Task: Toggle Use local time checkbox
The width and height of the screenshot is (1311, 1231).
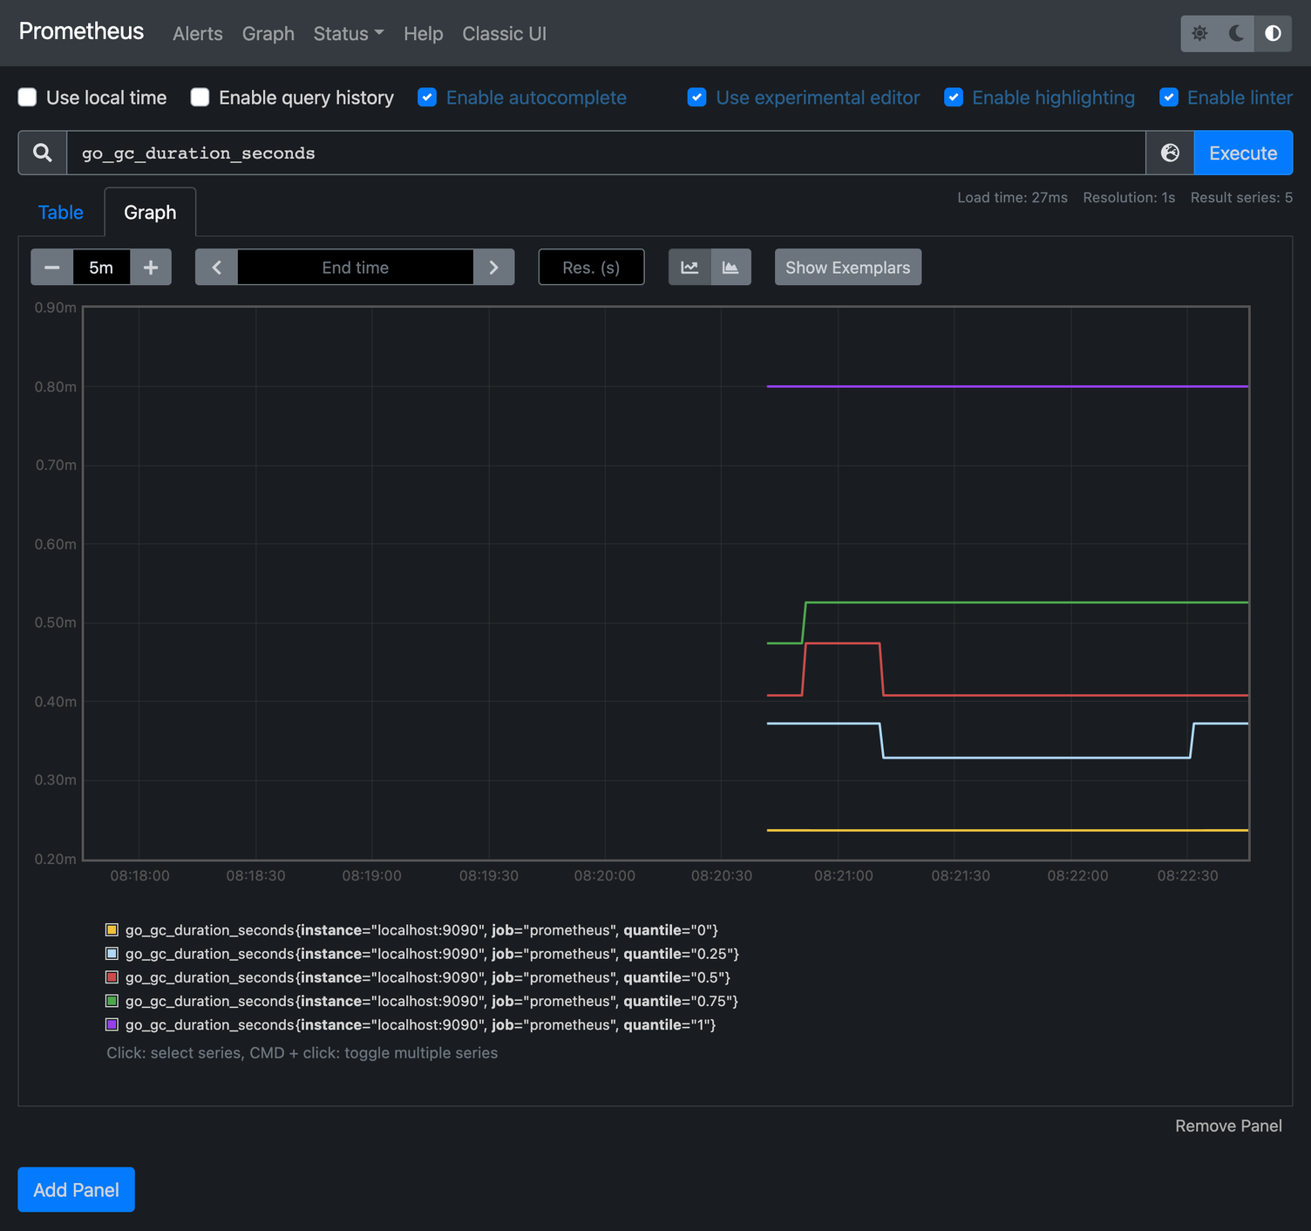Action: tap(28, 97)
